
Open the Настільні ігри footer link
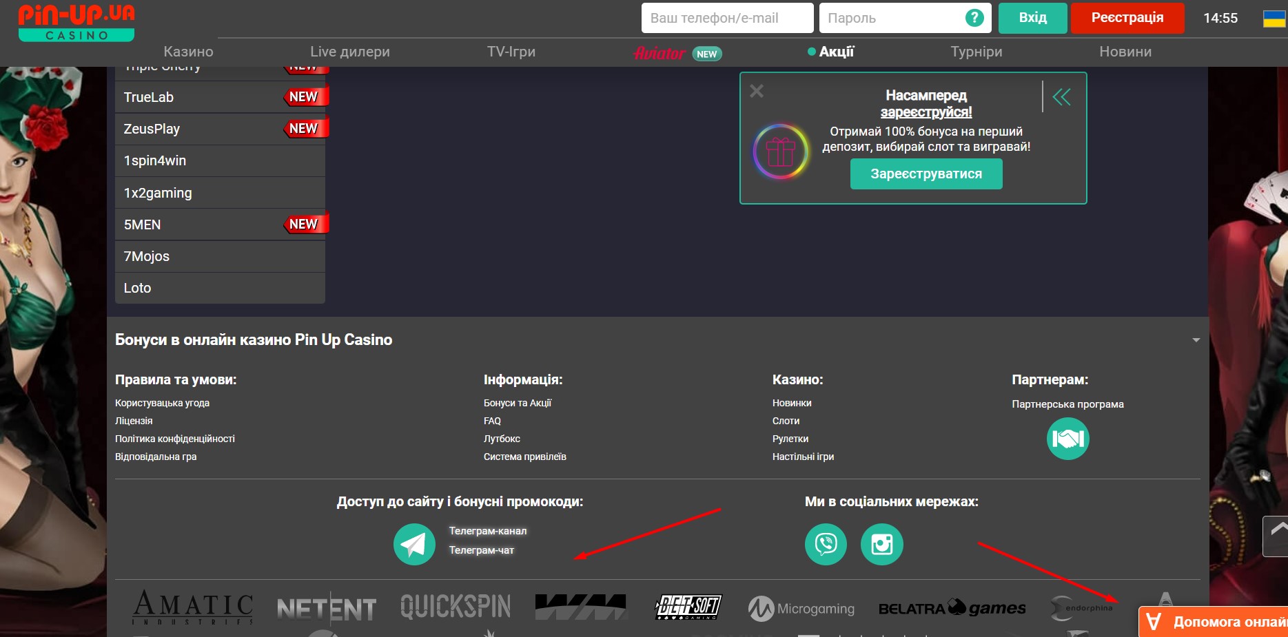[803, 457]
